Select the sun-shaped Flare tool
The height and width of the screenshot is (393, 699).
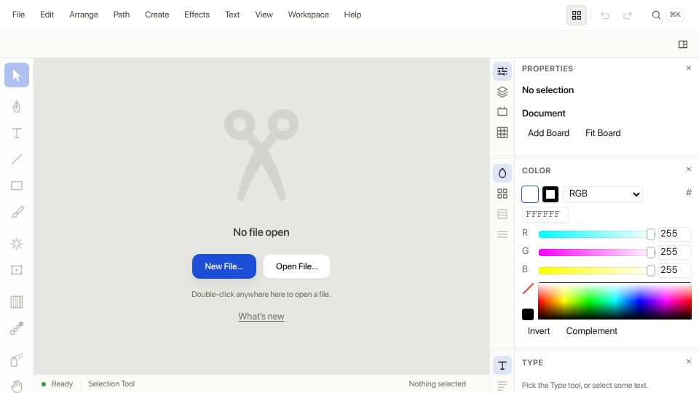[x=17, y=244]
